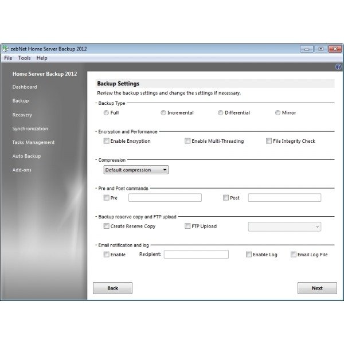This screenshot has height=344, width=344.
Task: Minimize the zebNet window
Action: point(307,49)
